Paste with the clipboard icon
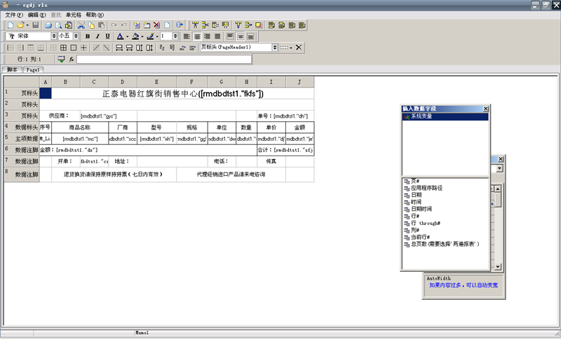The image size is (561, 339). click(102, 25)
